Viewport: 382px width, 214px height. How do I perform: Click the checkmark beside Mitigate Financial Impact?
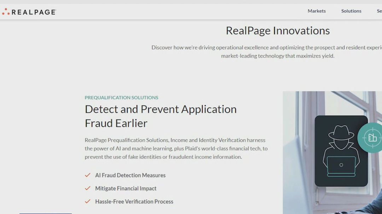point(87,188)
